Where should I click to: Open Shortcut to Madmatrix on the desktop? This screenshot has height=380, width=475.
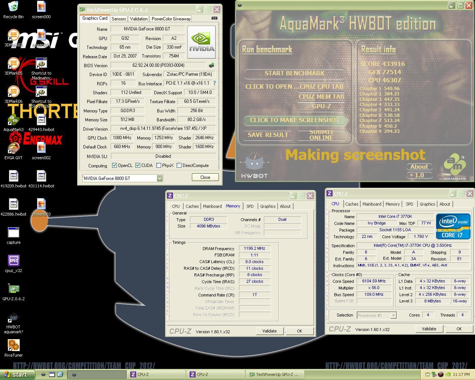(x=41, y=69)
